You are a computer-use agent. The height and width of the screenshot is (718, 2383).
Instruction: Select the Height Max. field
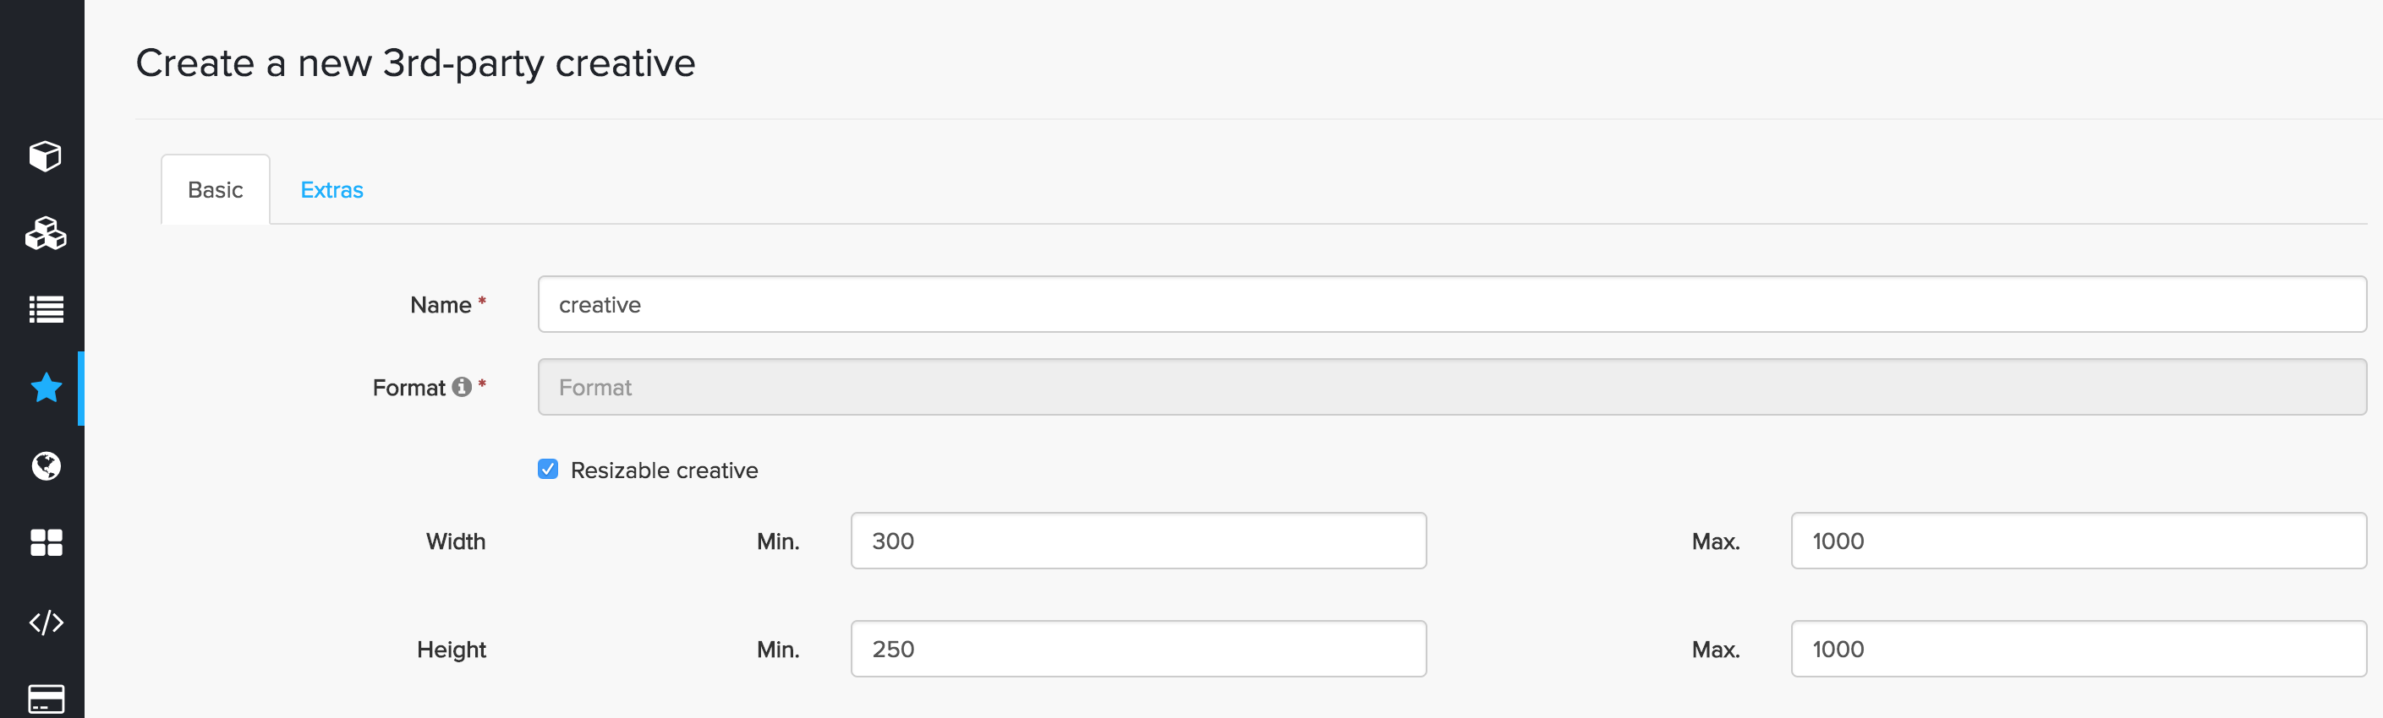click(x=2078, y=650)
